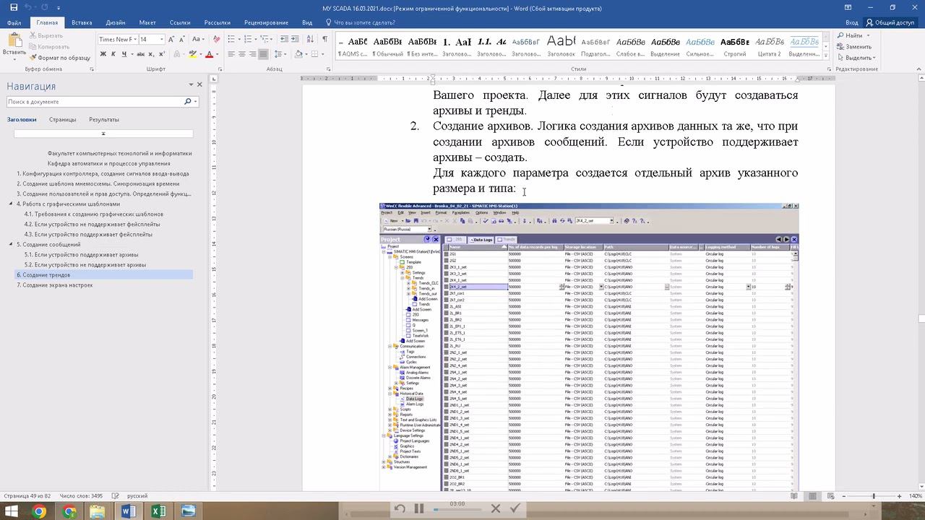925x520 pixels.
Task: Switch to the Вид ribbon tab
Action: coord(307,22)
